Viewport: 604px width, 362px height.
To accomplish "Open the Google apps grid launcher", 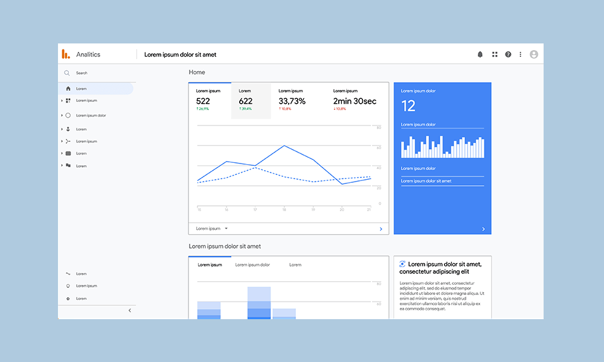I will (495, 54).
